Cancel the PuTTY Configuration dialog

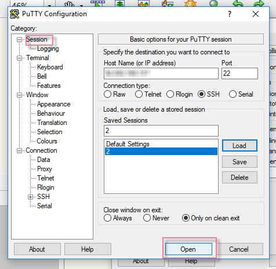coord(239,249)
